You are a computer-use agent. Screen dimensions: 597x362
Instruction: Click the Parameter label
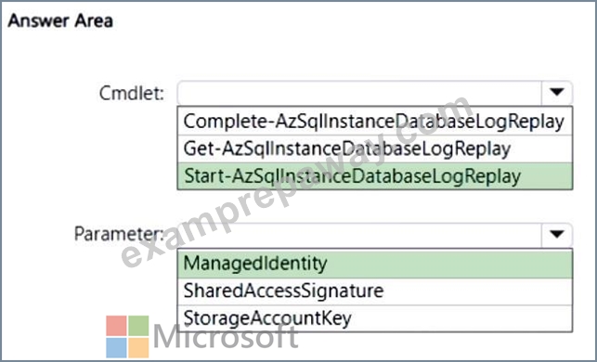coord(119,234)
